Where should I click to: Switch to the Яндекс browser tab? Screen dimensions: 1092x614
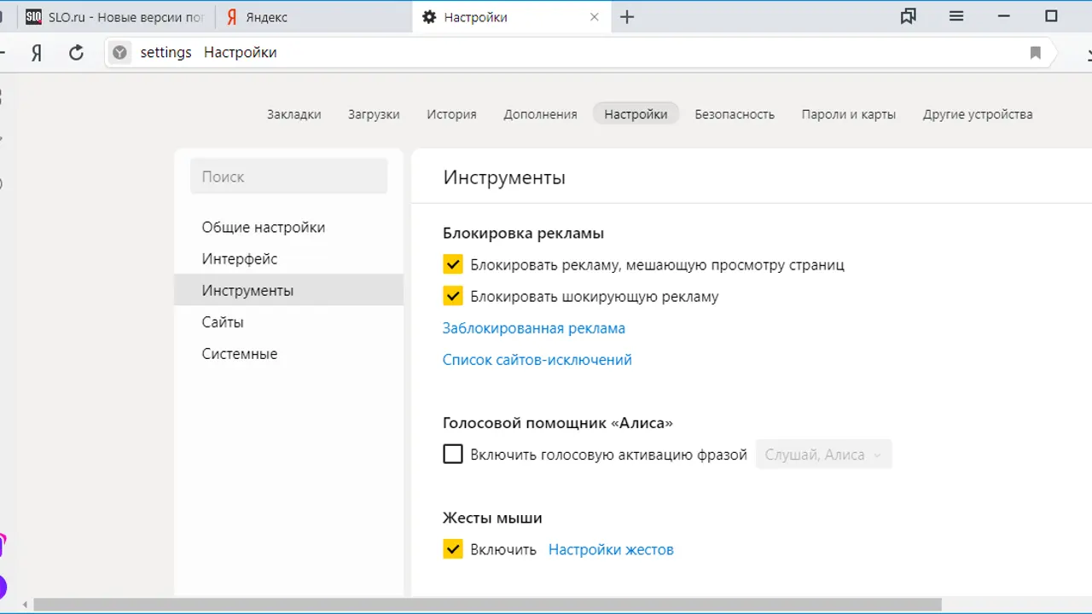click(x=266, y=17)
